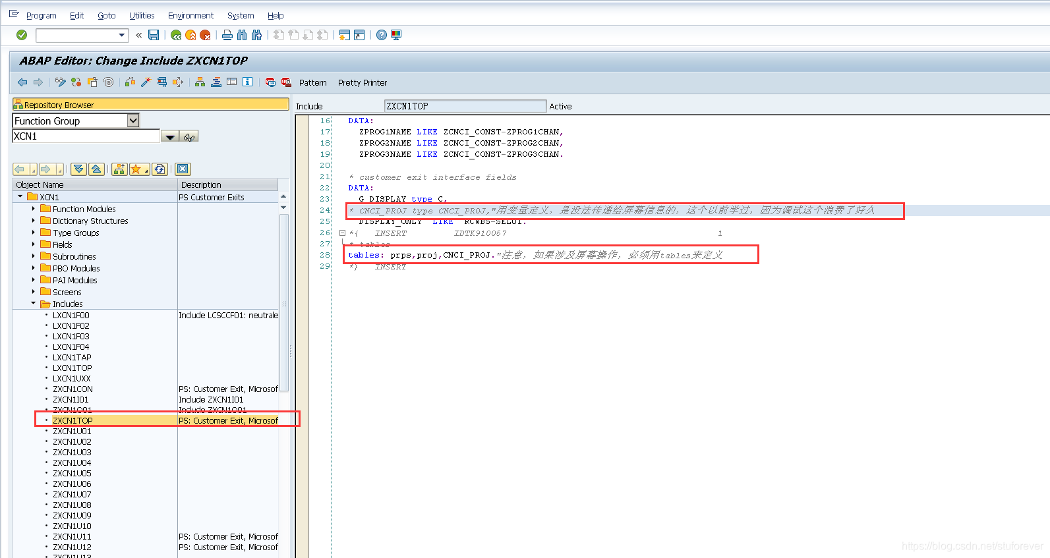Open the Environment menu
Viewport: 1050px width, 558px height.
coord(191,15)
